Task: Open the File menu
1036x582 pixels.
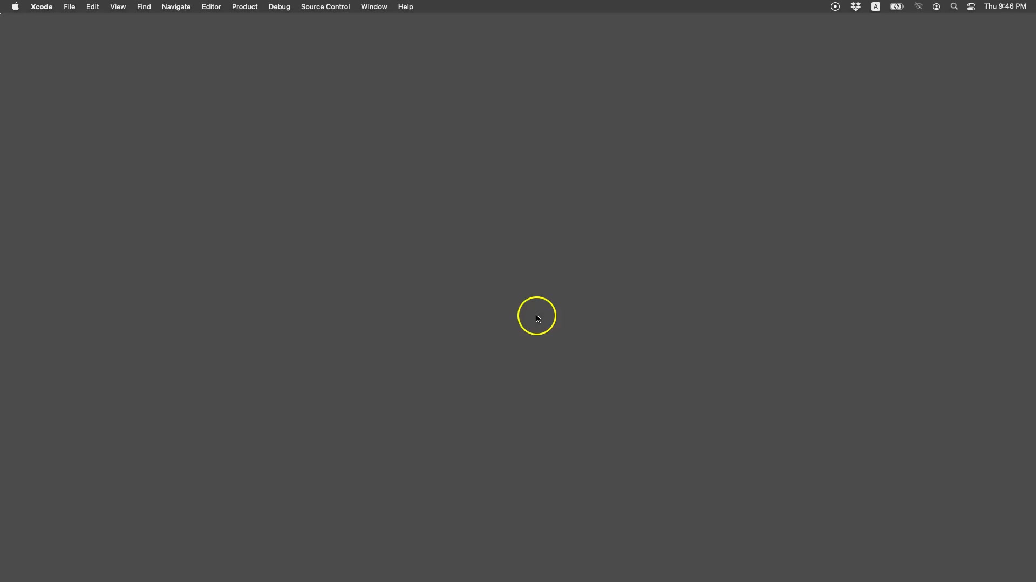Action: (69, 6)
